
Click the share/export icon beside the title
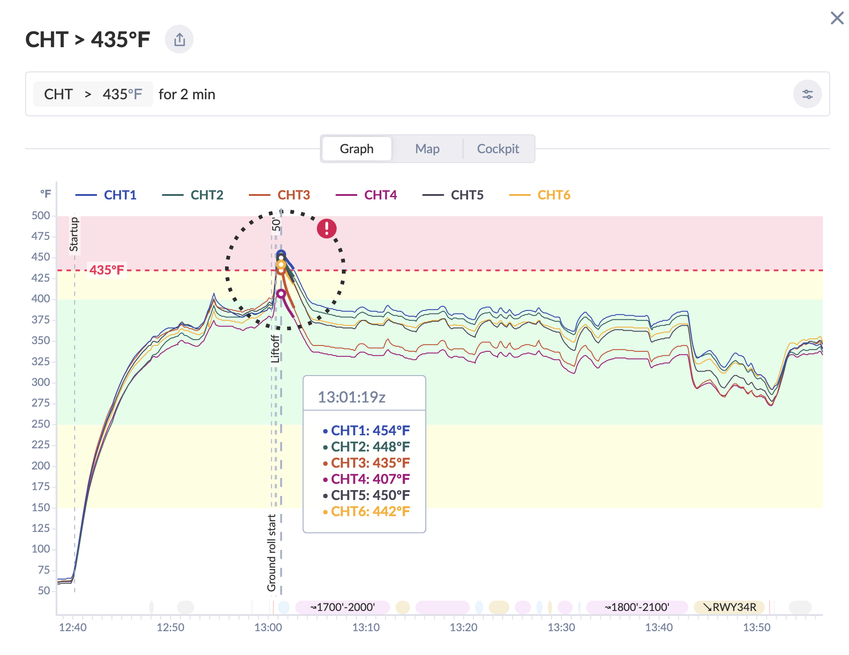pyautogui.click(x=179, y=40)
